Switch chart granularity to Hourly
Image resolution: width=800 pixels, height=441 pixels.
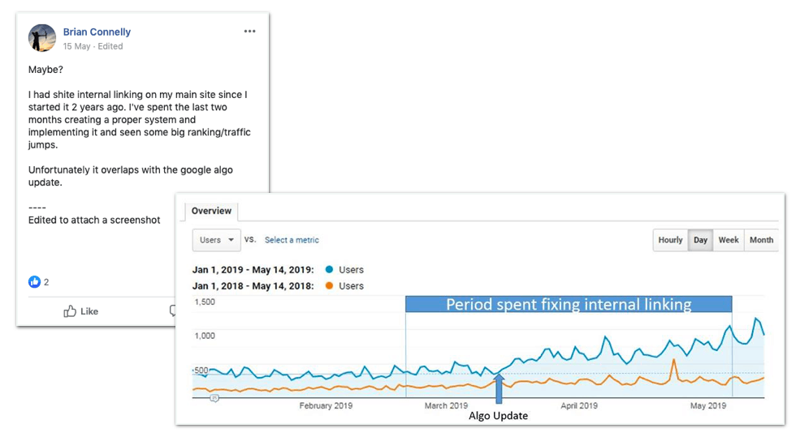pos(670,240)
